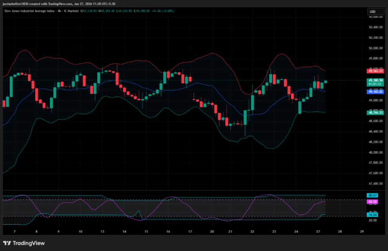Click the 01:01:12 candle countdown timer
Screen dimensions: 388x251
coord(375,84)
